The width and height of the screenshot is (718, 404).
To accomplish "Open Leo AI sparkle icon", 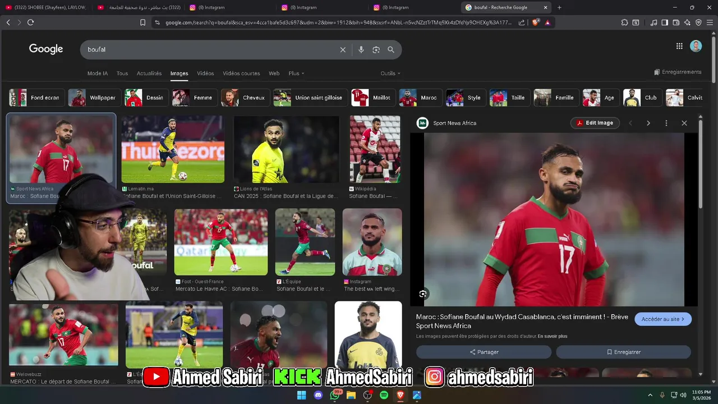I will pos(687,22).
